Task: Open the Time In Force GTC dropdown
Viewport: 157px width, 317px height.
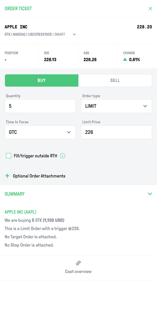Action: click(40, 132)
